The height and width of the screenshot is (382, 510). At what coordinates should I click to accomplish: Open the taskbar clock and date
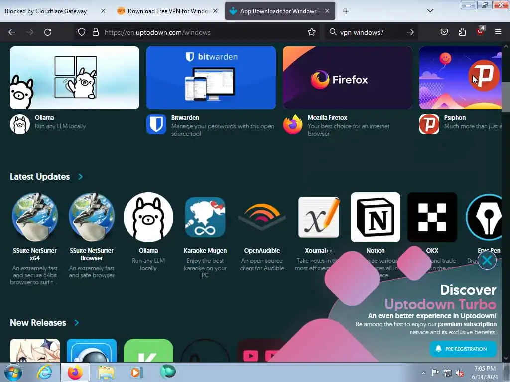485,373
